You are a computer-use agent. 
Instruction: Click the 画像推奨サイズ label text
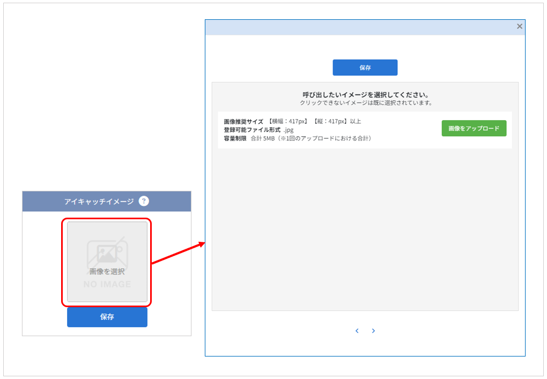click(243, 121)
